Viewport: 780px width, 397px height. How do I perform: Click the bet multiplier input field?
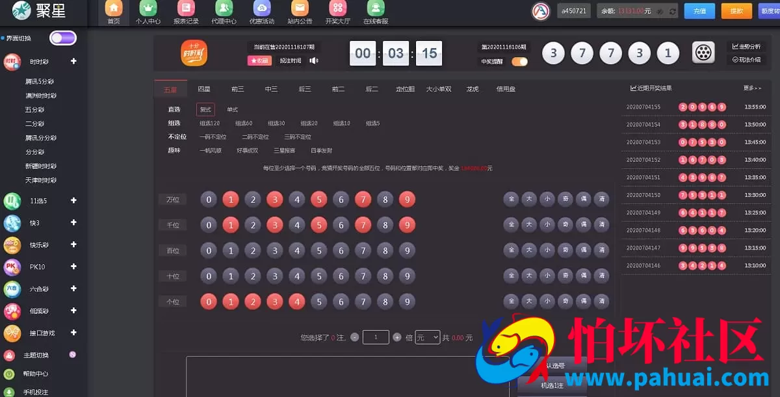pos(376,337)
